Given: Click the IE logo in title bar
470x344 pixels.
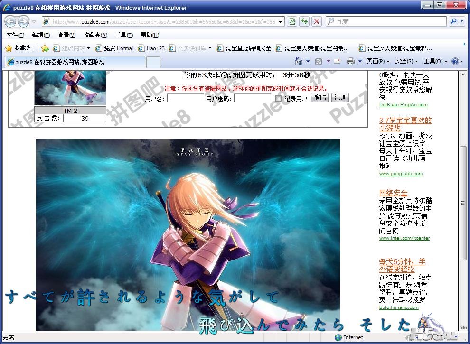Looking at the screenshot, I should 7,8.
